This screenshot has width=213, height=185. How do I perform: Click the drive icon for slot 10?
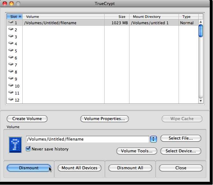(x=11, y=85)
